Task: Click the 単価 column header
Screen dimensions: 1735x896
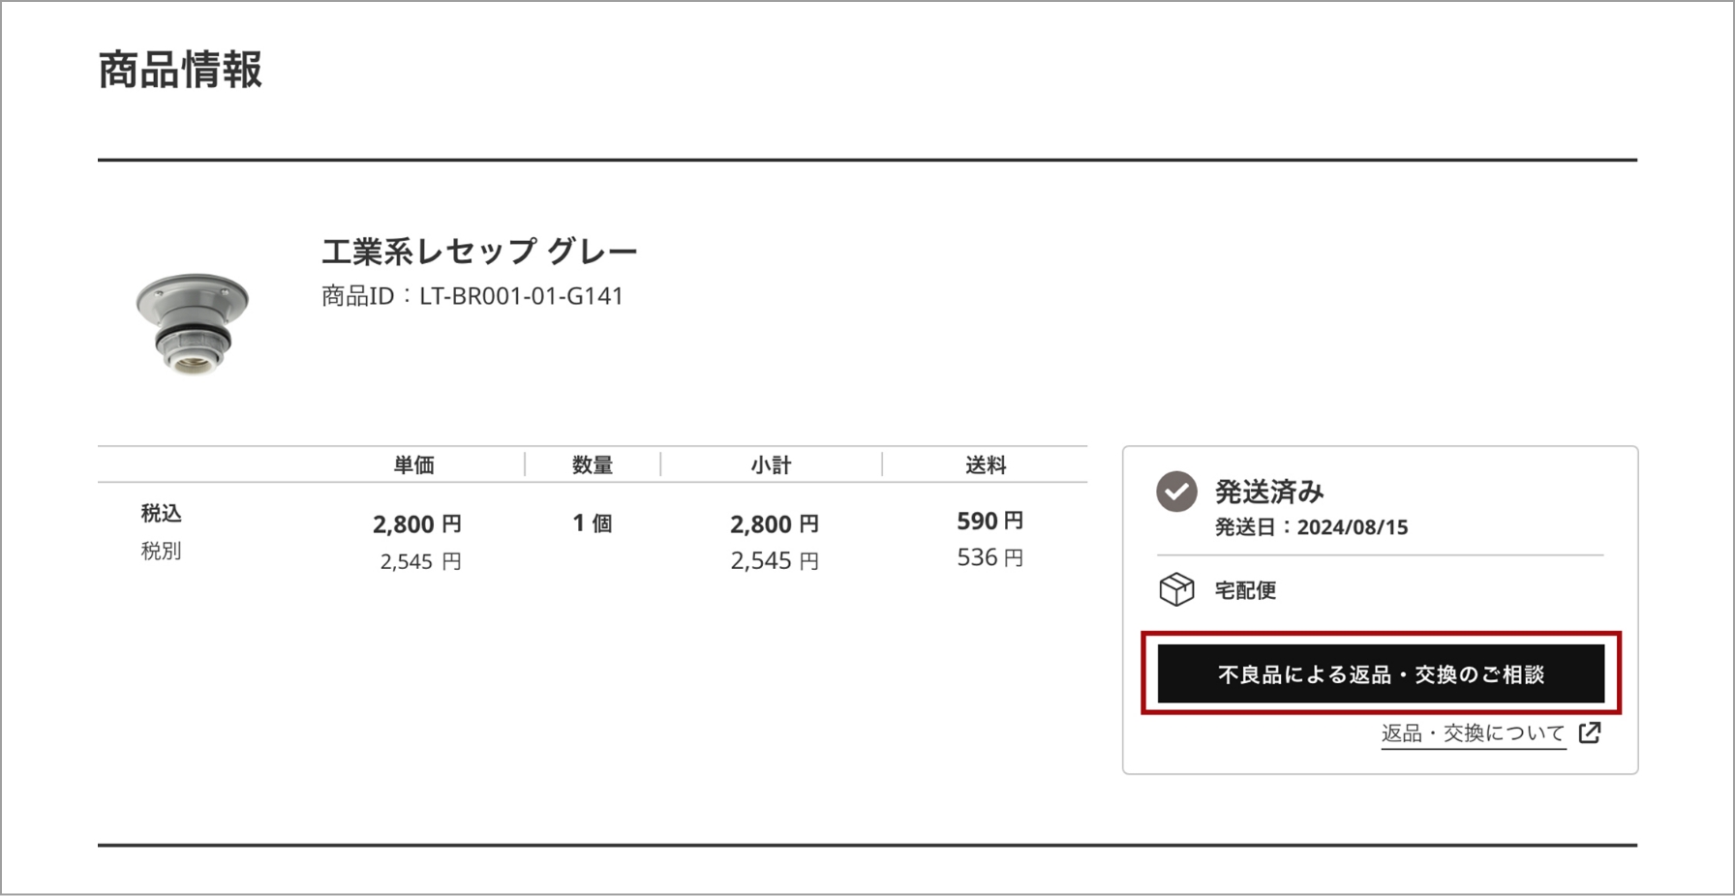Action: pos(413,465)
